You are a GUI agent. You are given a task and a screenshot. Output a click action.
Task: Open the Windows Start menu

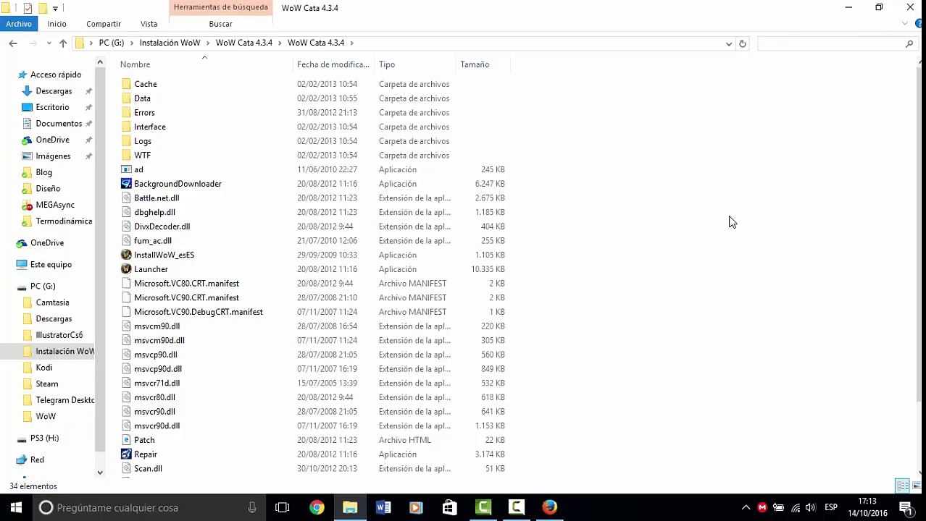(x=16, y=507)
